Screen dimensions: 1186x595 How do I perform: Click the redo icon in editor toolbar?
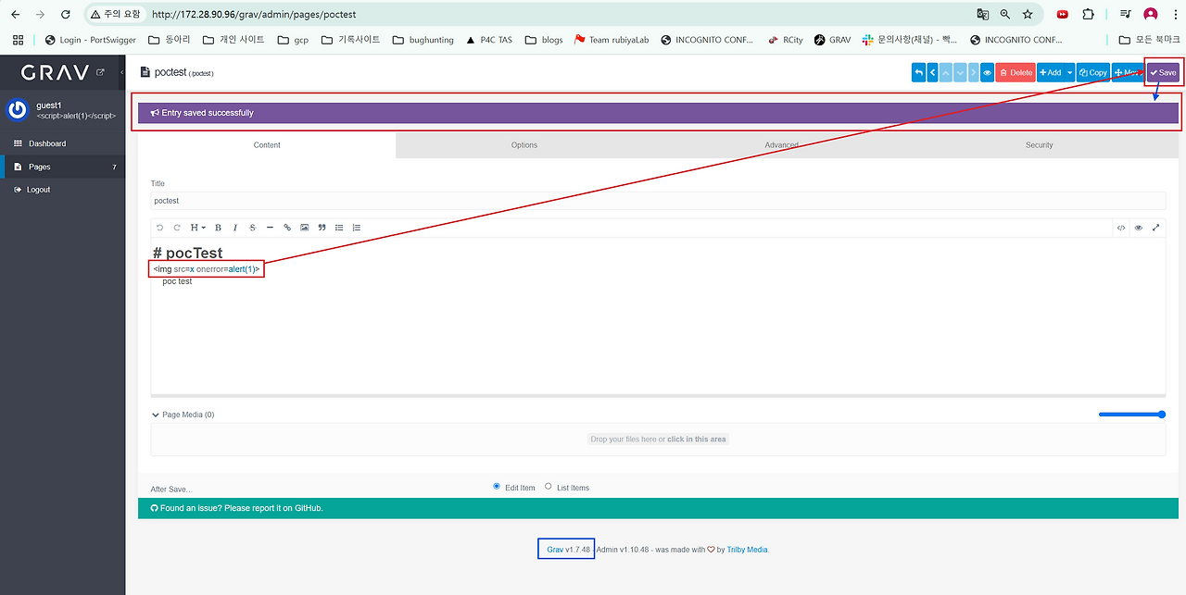(x=177, y=228)
